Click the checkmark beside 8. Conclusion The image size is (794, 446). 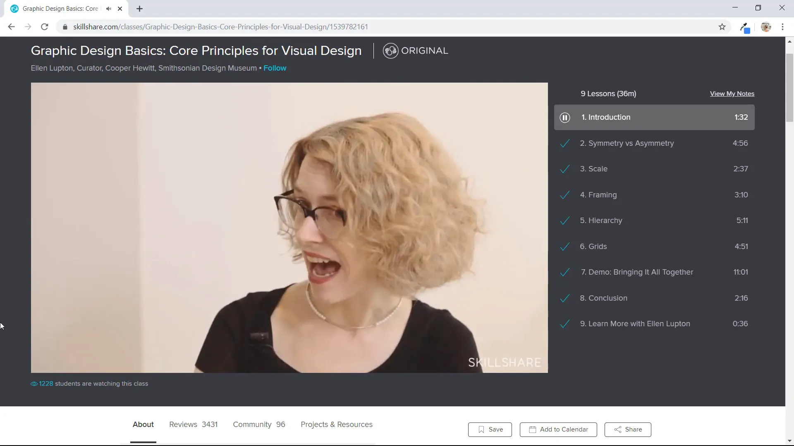[565, 298]
